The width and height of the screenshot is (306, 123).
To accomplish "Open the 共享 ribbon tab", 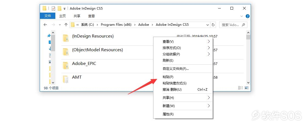I will 77,16.
